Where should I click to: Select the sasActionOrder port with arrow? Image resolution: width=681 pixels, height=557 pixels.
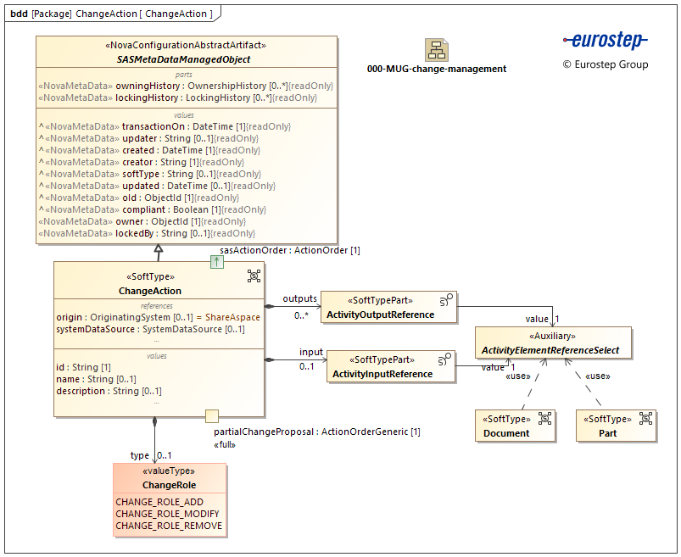(x=217, y=262)
